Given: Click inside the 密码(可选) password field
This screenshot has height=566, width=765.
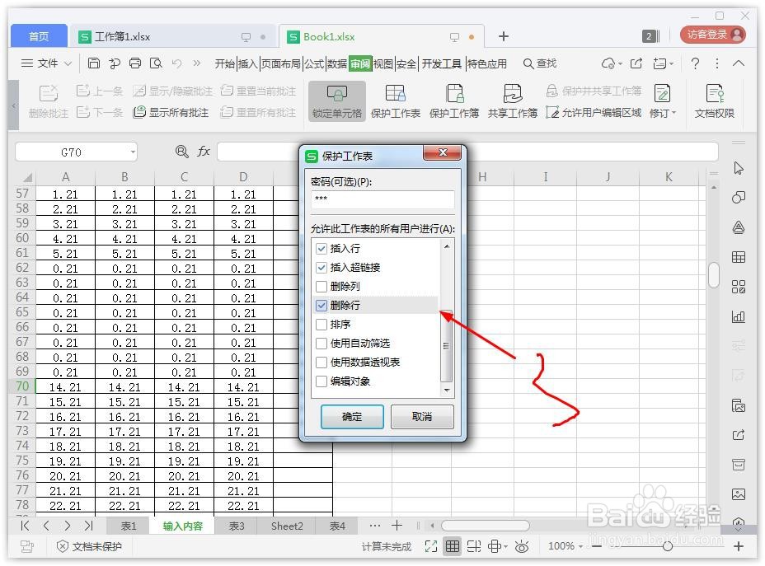Looking at the screenshot, I should coord(382,201).
